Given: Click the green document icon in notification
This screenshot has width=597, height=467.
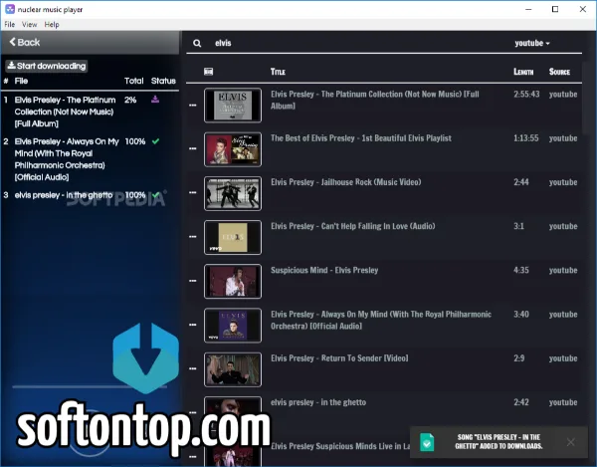Looking at the screenshot, I should [427, 442].
